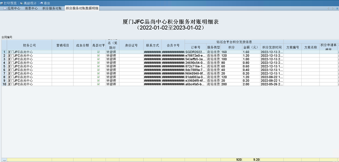Click the 财务公司 column header

point(29,45)
